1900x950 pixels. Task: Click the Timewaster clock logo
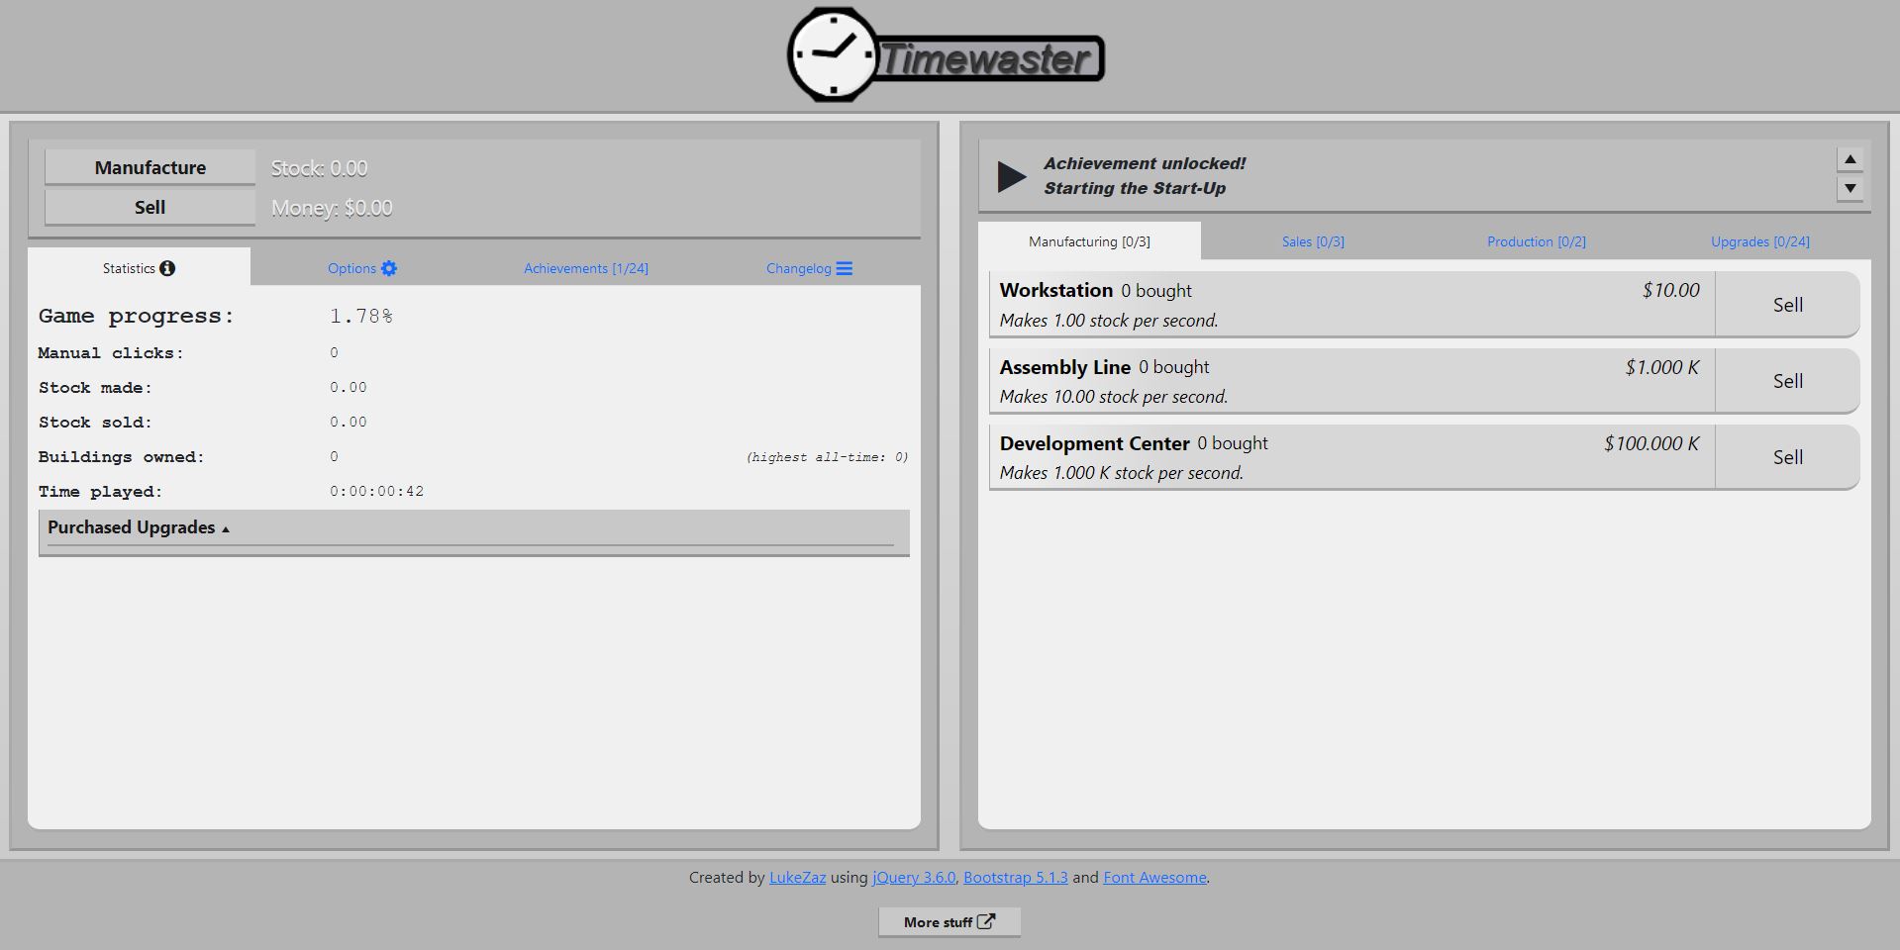tap(946, 55)
